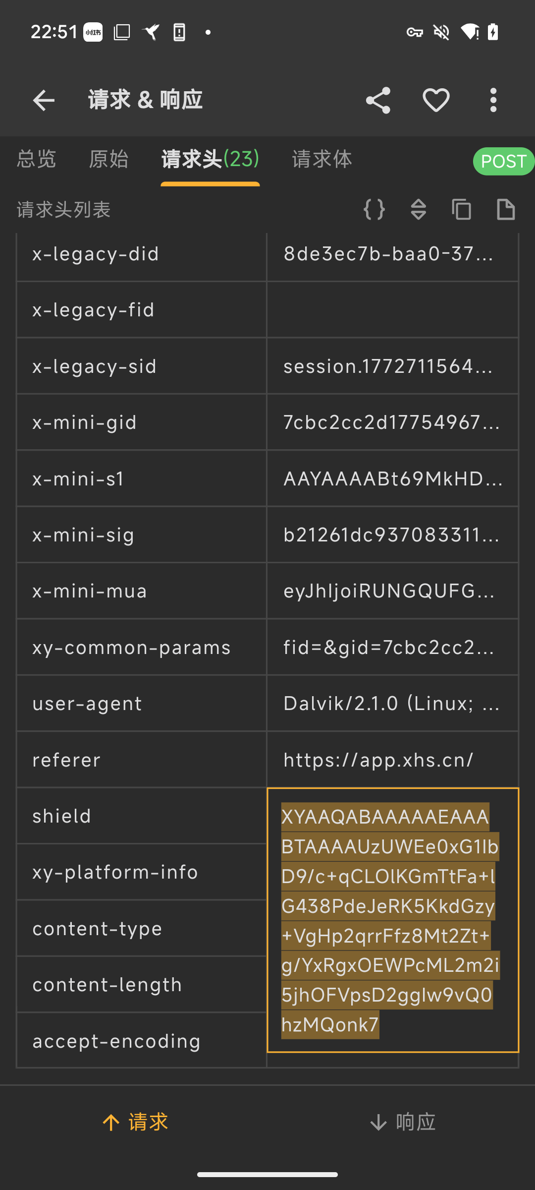Tap the green POST method badge
The height and width of the screenshot is (1190, 535).
503,162
